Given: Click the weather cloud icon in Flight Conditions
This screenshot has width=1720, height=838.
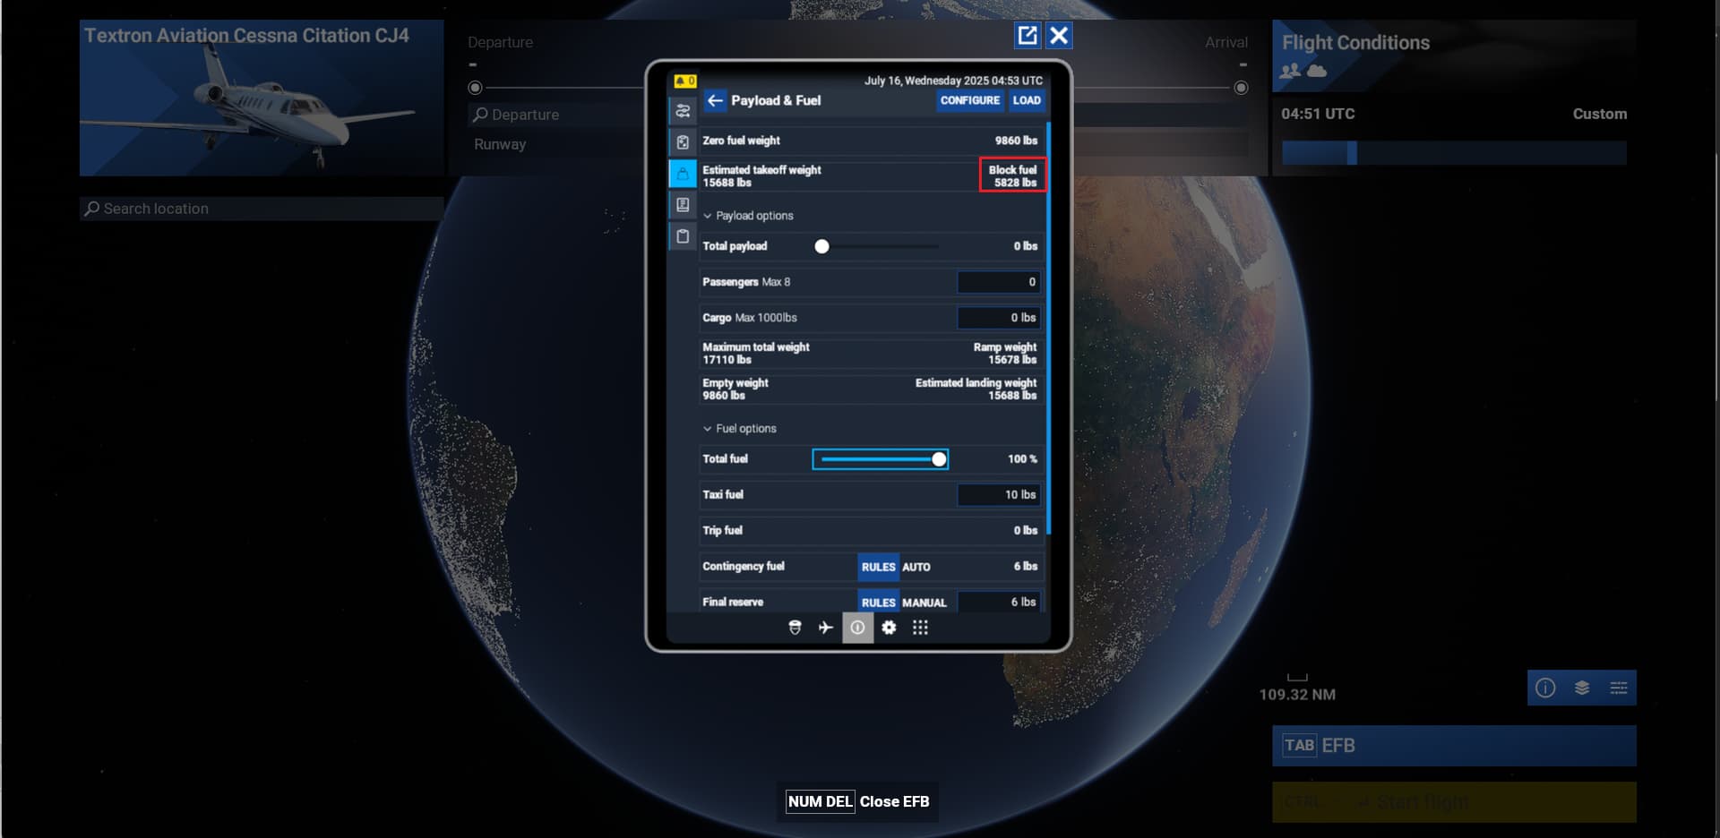Looking at the screenshot, I should (1317, 70).
